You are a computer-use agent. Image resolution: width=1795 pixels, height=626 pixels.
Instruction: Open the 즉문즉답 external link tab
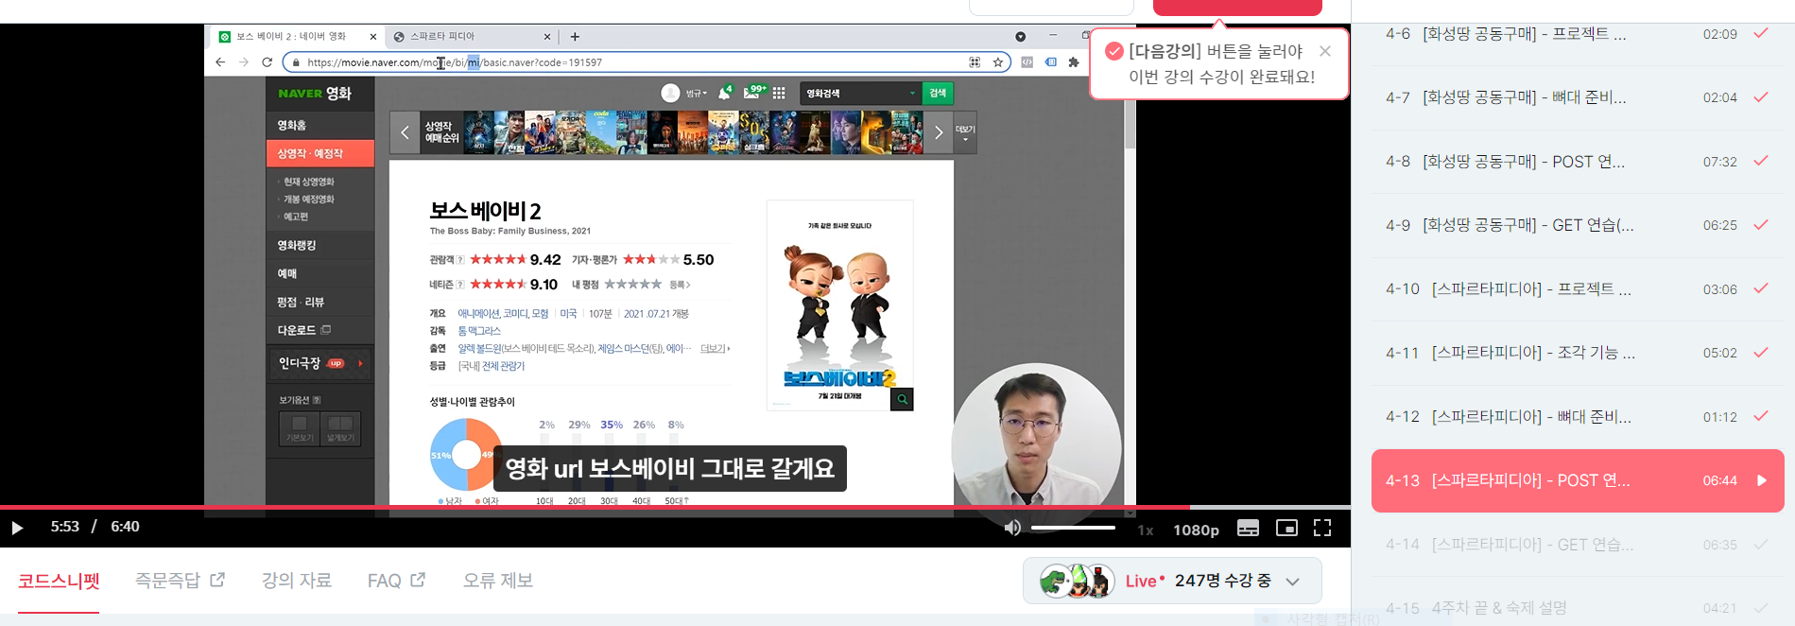click(180, 581)
